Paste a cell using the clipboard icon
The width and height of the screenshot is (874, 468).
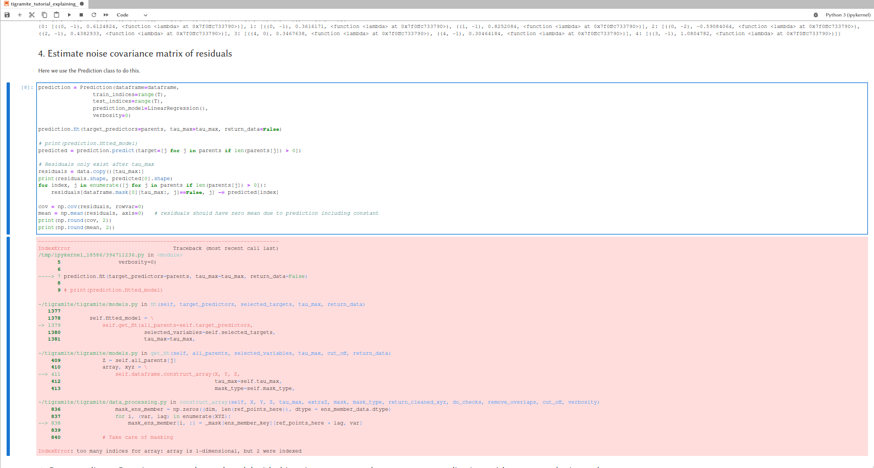(57, 15)
